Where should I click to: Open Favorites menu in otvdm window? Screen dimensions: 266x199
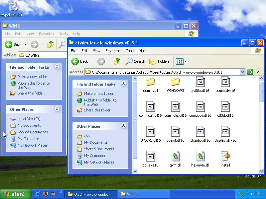pyautogui.click(x=113, y=51)
